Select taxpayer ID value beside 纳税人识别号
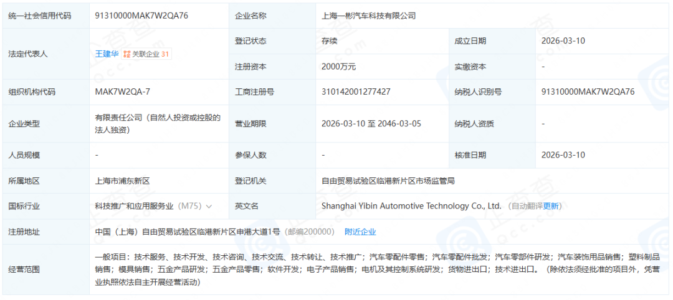Image resolution: width=673 pixels, height=300 pixels. [x=588, y=91]
